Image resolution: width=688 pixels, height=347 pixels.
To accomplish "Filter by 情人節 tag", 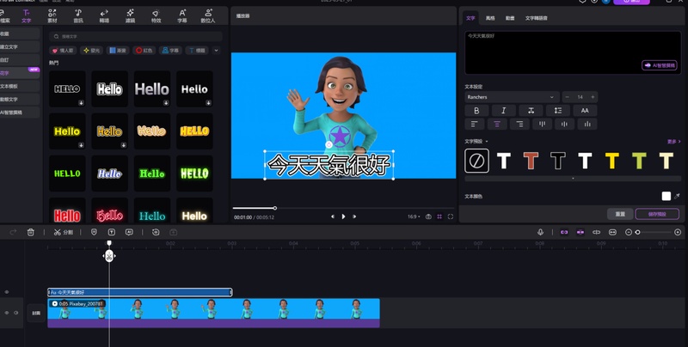I will click(63, 51).
